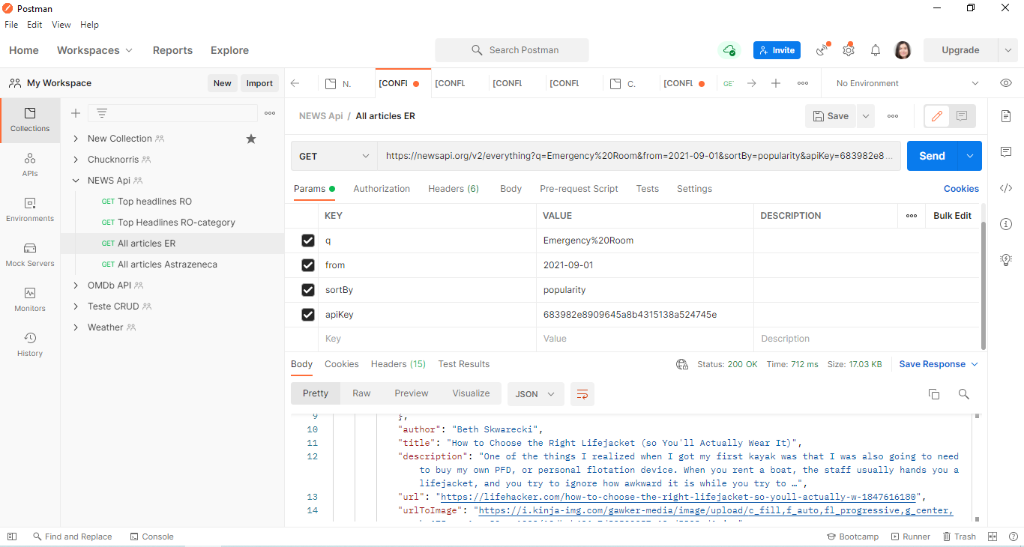The height and width of the screenshot is (547, 1024).
Task: Open the Environments sidebar panel
Action: [x=30, y=210]
